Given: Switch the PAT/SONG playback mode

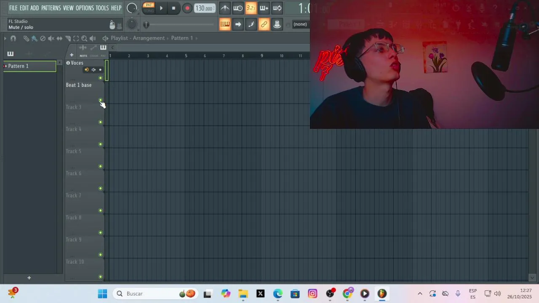Looking at the screenshot, I should click(149, 8).
